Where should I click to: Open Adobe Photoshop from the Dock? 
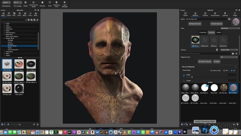click(205, 130)
